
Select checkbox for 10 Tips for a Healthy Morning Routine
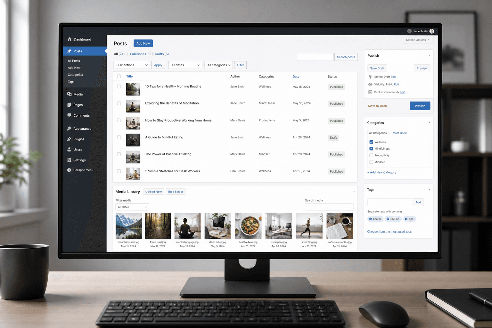click(119, 86)
